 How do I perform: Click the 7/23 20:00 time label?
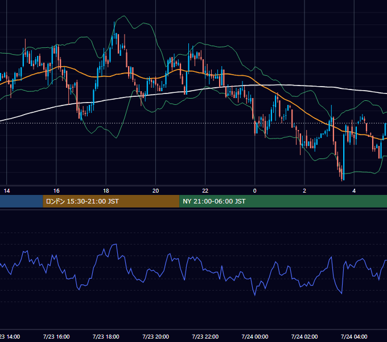coord(156,336)
